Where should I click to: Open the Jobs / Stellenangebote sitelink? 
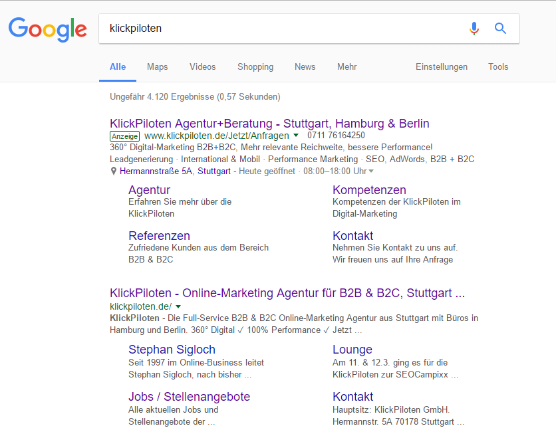[189, 396]
